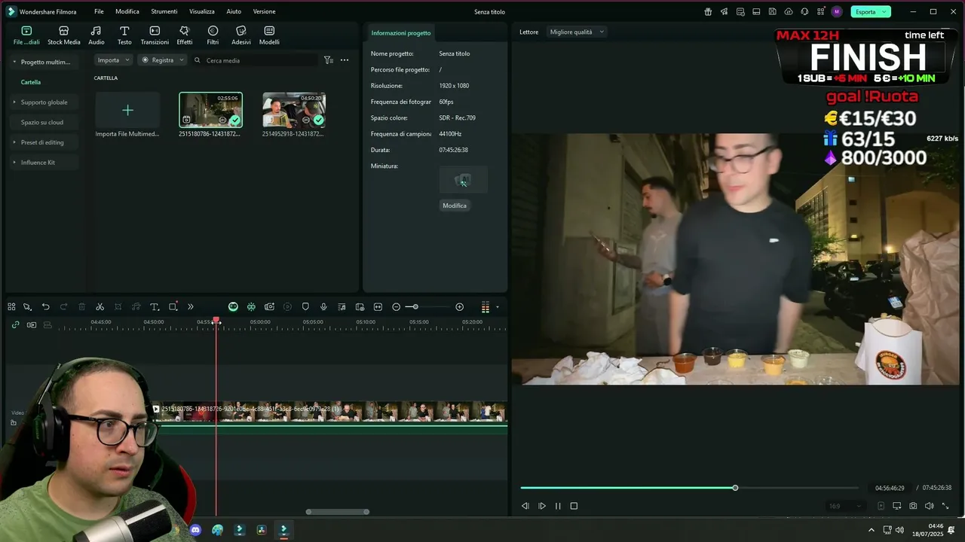Viewport: 965px width, 542px height.
Task: Click the player volume speaker icon
Action: pos(929,506)
